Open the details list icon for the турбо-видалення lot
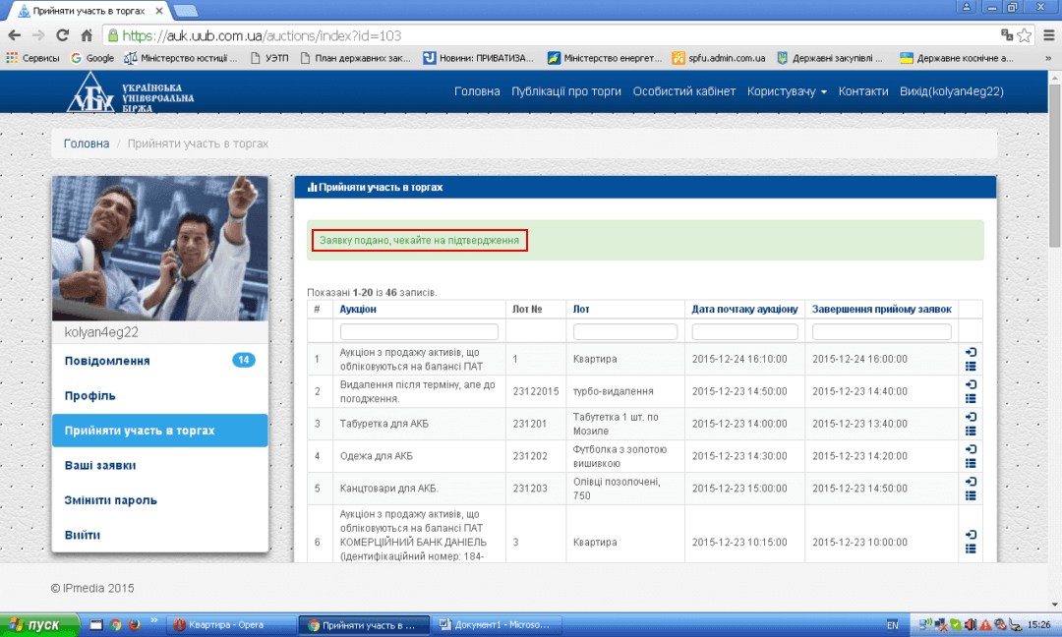 click(971, 398)
